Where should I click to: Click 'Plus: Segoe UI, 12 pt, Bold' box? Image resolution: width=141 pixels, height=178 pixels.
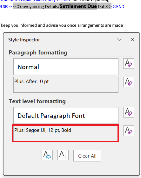point(65,133)
